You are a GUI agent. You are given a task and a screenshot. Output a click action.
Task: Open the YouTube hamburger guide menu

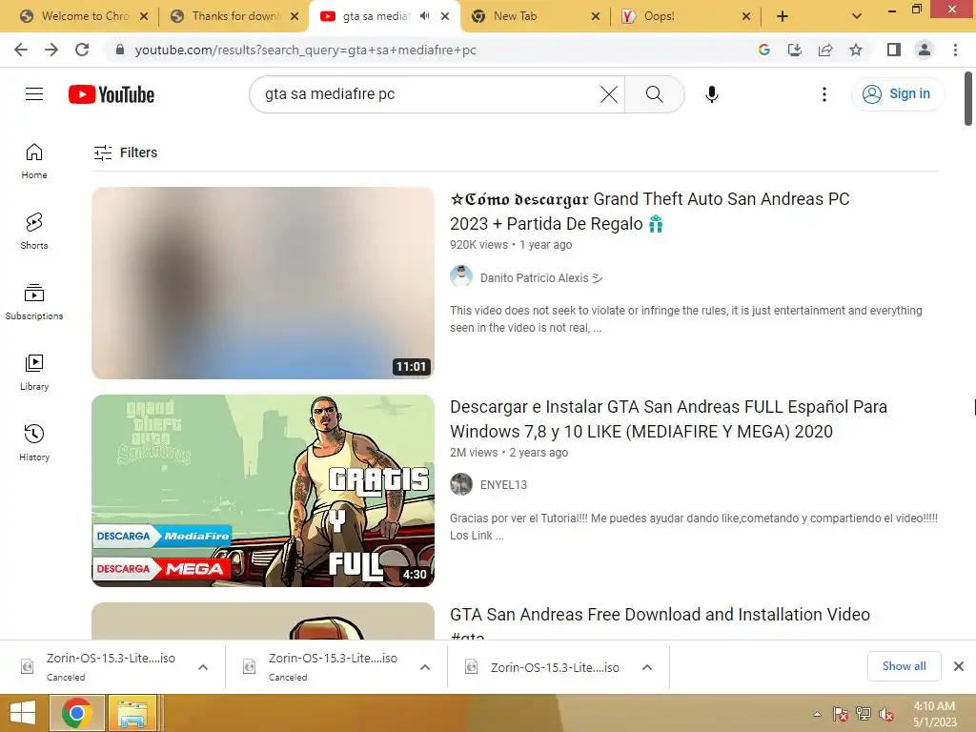coord(34,94)
